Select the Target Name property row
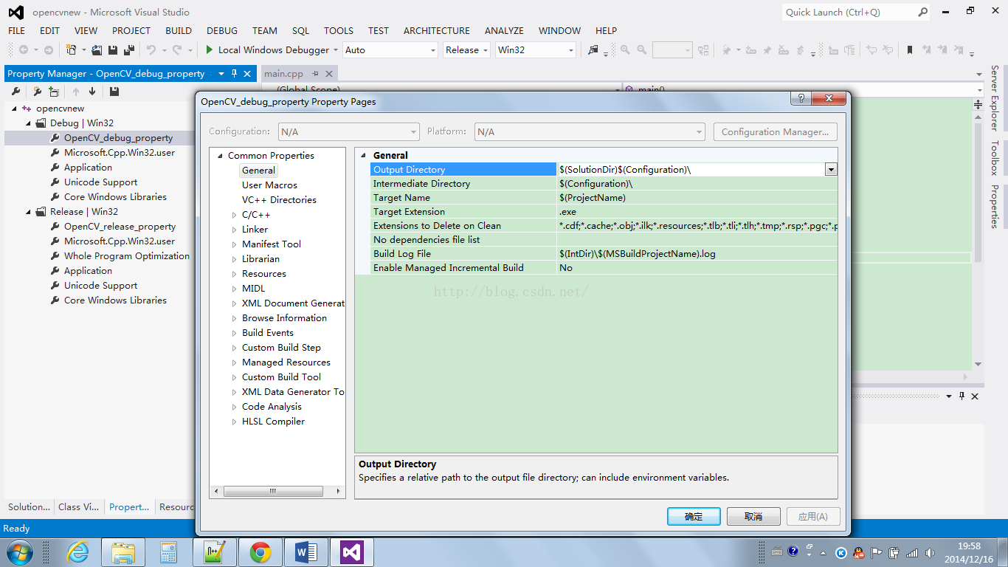Screen dimensions: 1008x567 click(x=604, y=198)
